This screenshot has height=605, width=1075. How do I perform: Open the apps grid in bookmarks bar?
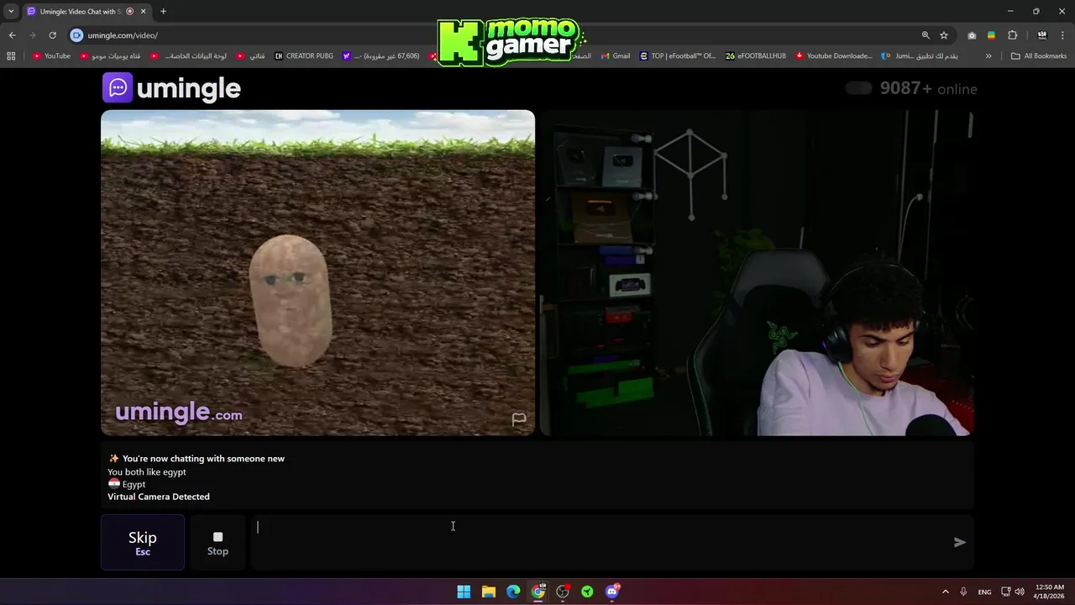(11, 56)
